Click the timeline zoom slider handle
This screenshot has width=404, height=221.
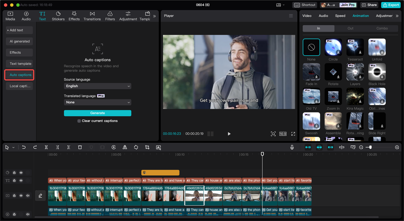click(x=370, y=147)
